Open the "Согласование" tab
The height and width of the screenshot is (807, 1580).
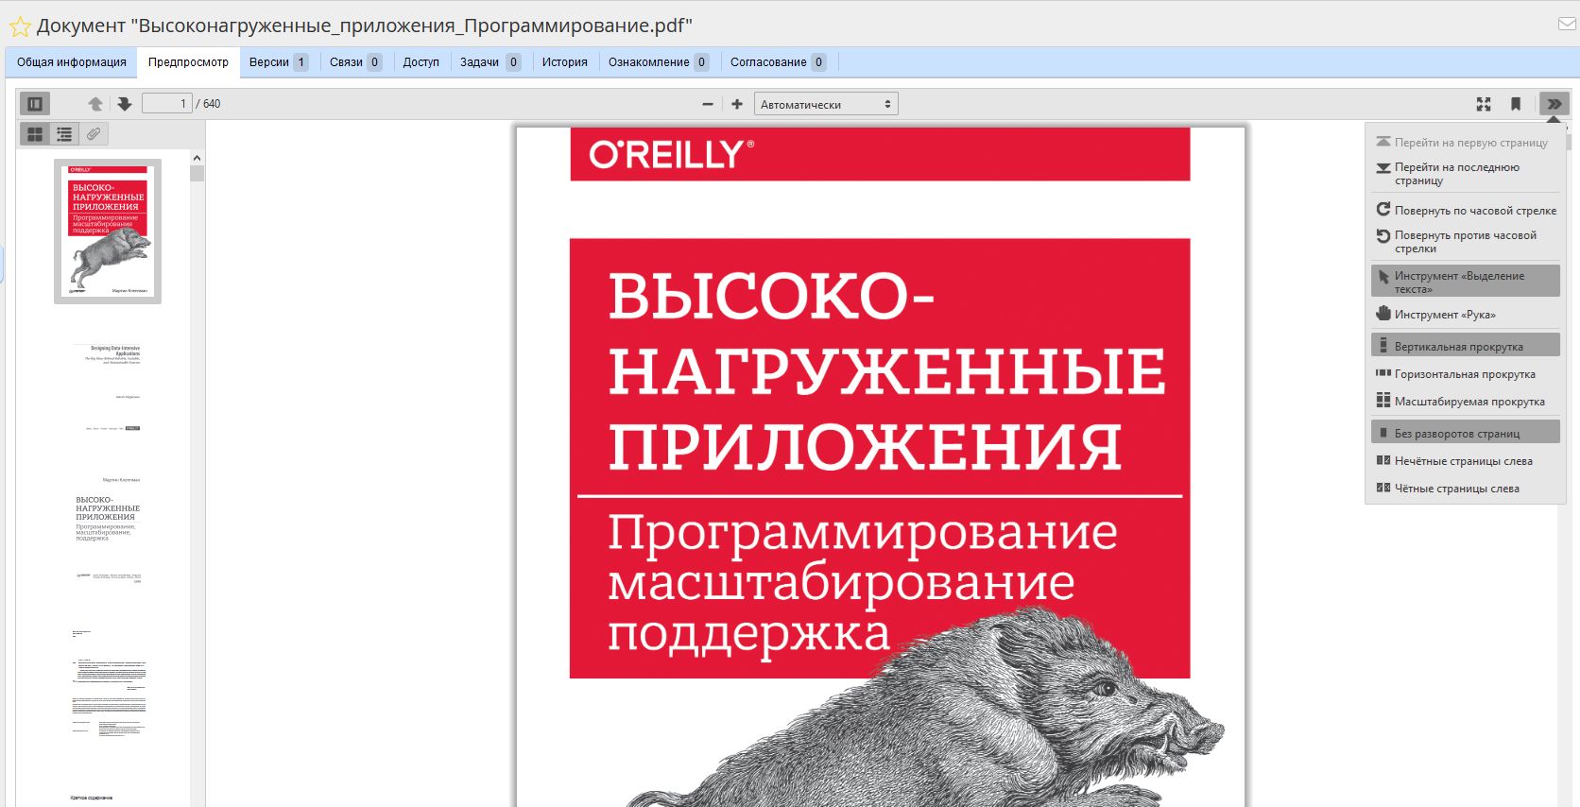pos(778,62)
